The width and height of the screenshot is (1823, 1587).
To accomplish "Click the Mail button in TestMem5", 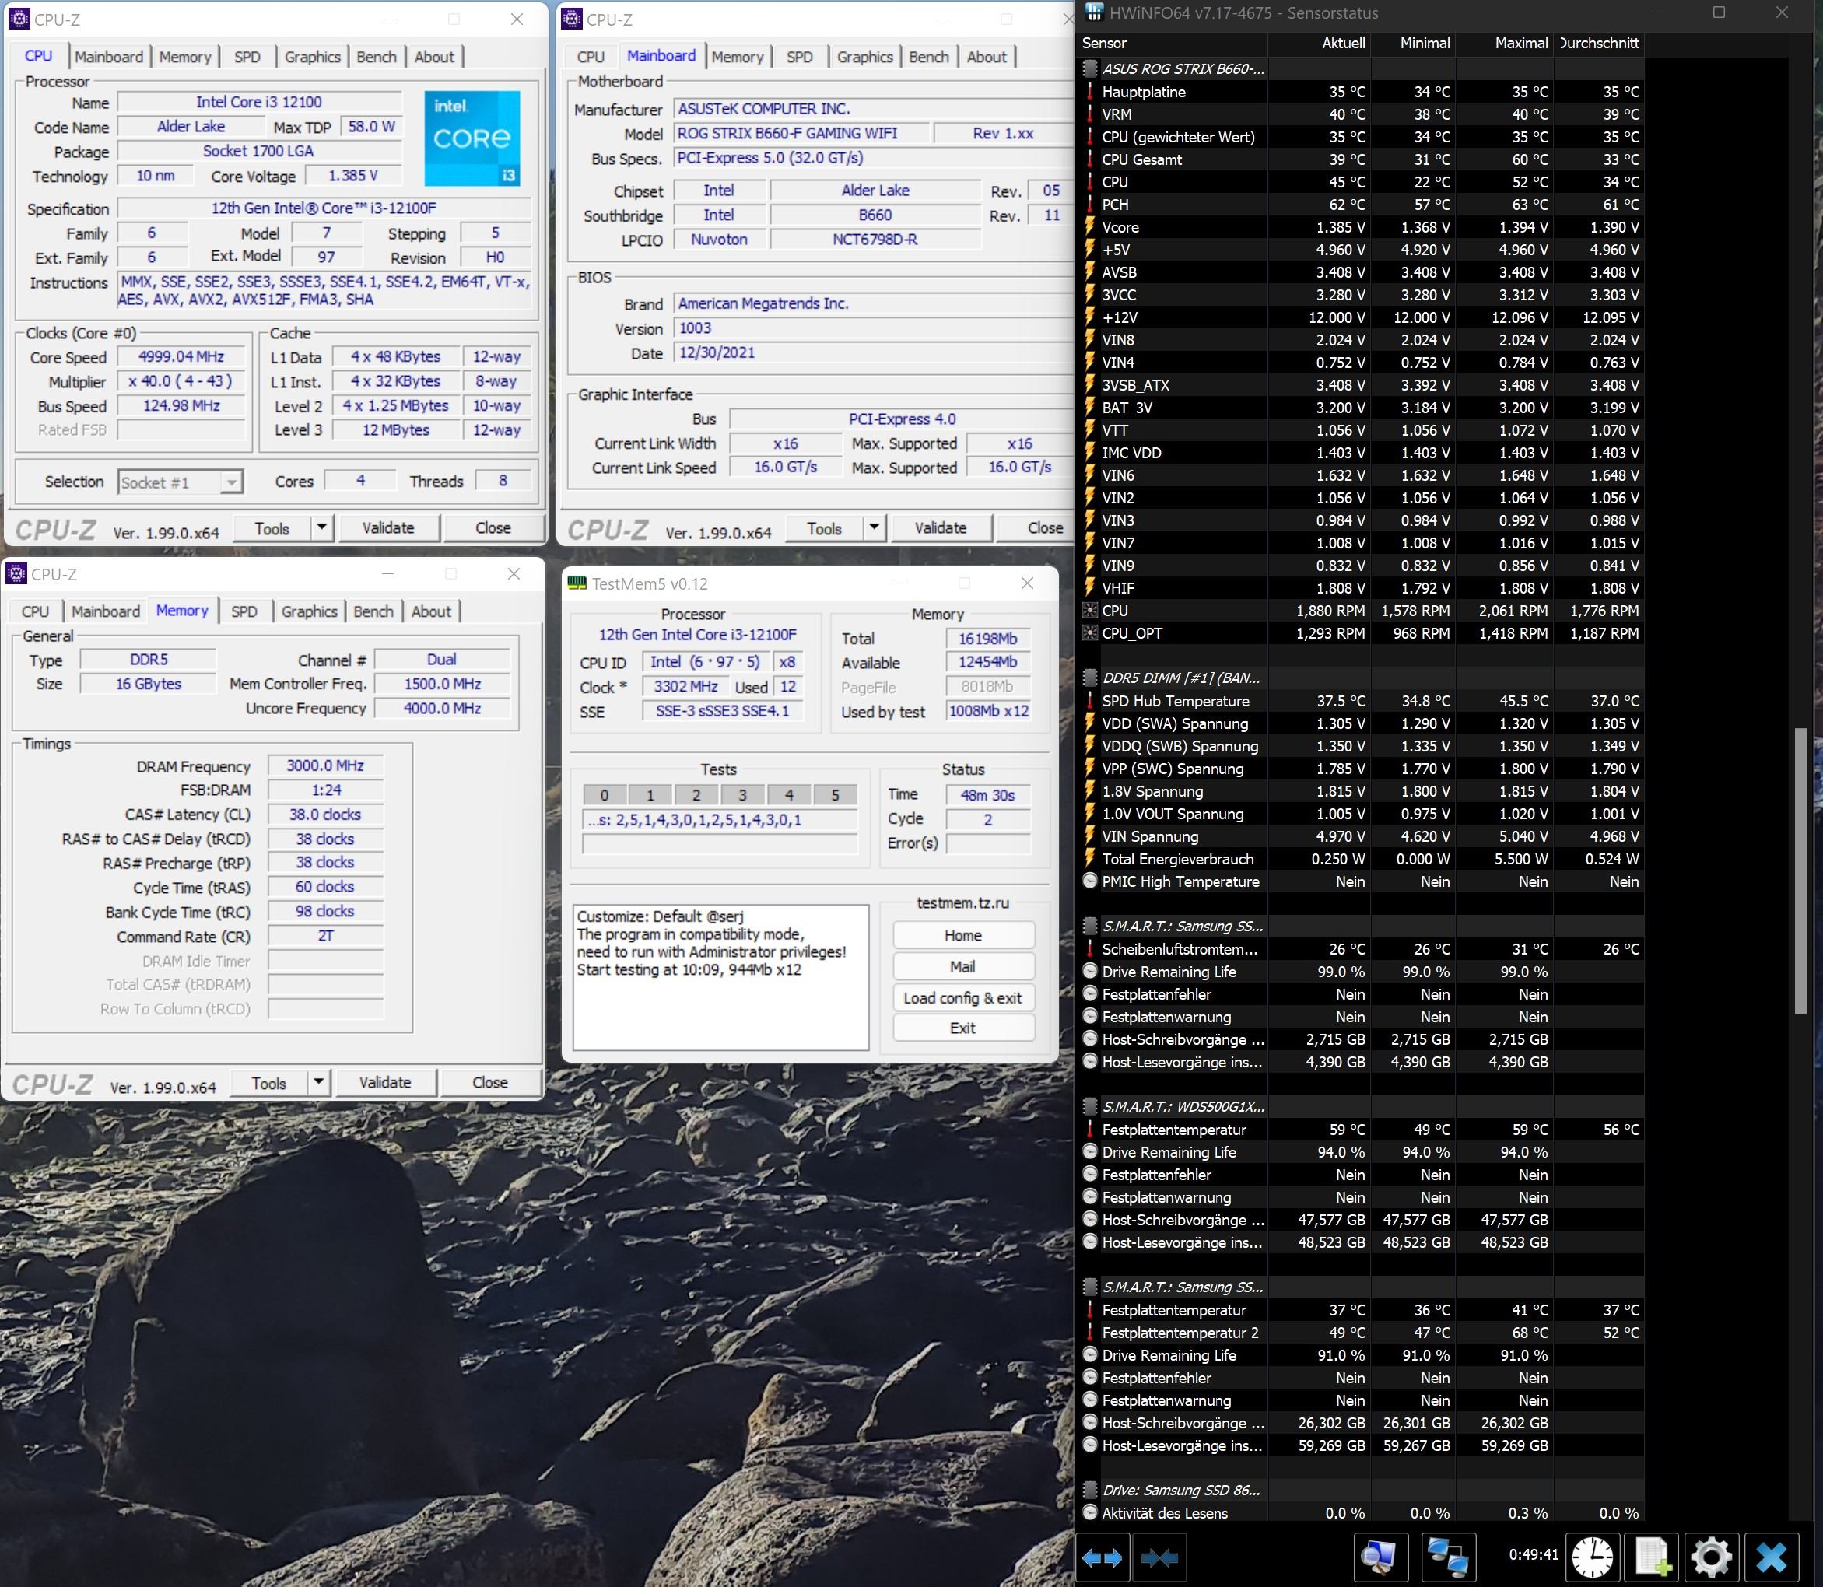I will 963,966.
